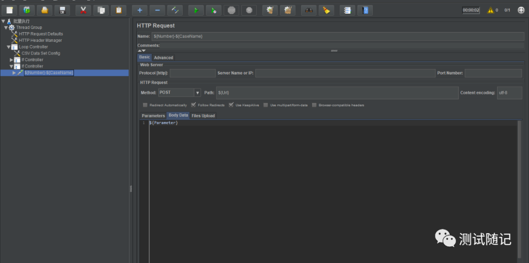Screen dimensions: 529x263
Task: Start test with no pauses
Action: (214, 10)
